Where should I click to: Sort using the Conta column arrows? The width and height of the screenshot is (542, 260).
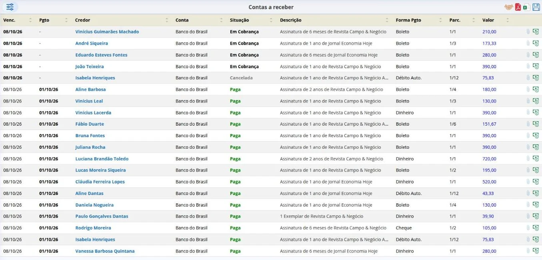point(221,20)
